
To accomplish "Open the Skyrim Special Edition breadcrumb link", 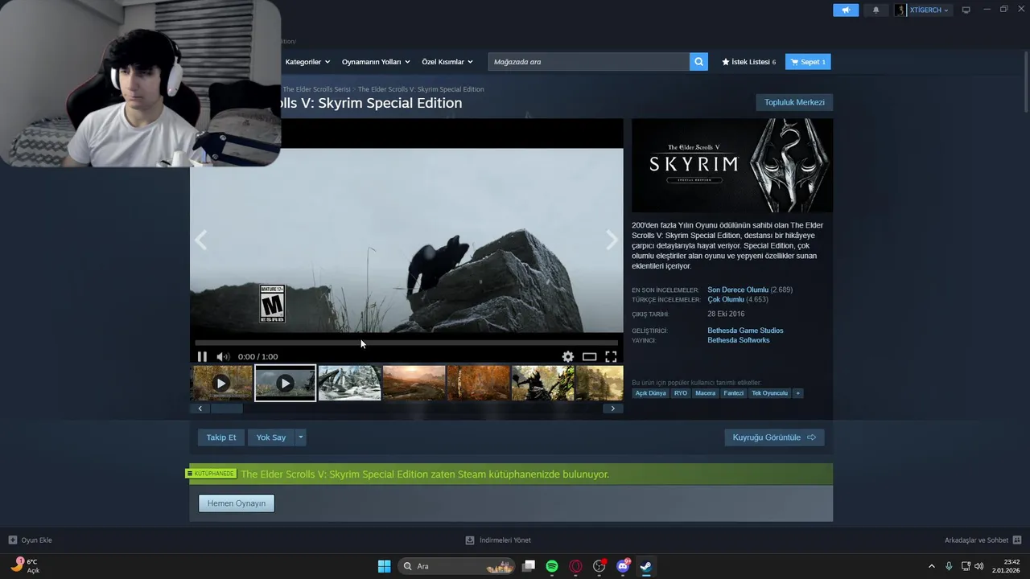I will click(421, 89).
